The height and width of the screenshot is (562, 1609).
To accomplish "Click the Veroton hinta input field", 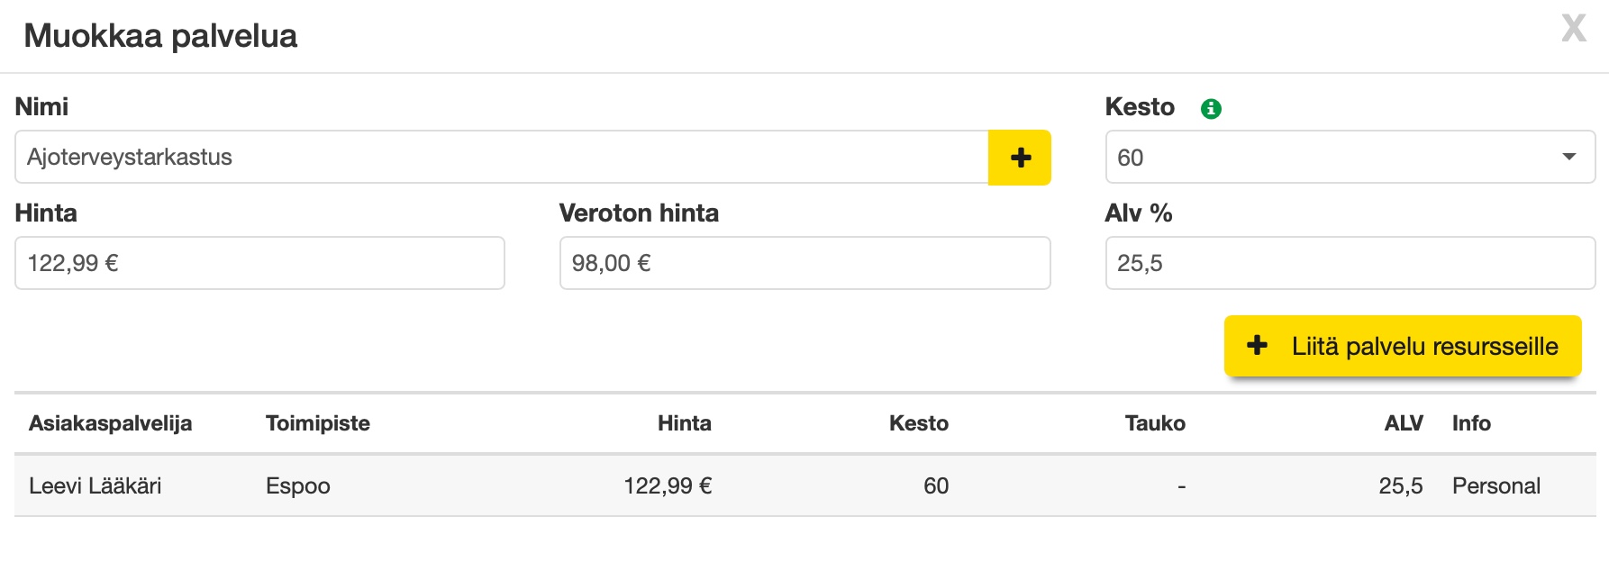I will [804, 263].
